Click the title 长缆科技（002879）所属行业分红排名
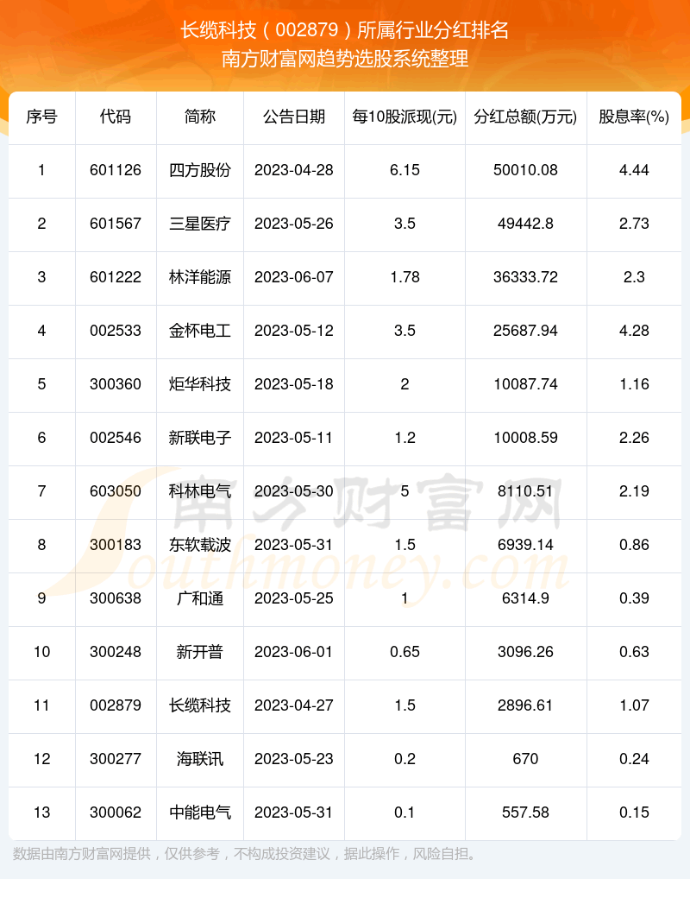This screenshot has width=690, height=898. [x=345, y=31]
